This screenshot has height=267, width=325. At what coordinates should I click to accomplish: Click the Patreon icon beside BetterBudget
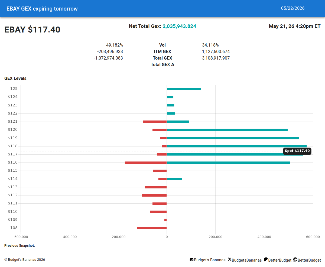pyautogui.click(x=266, y=259)
